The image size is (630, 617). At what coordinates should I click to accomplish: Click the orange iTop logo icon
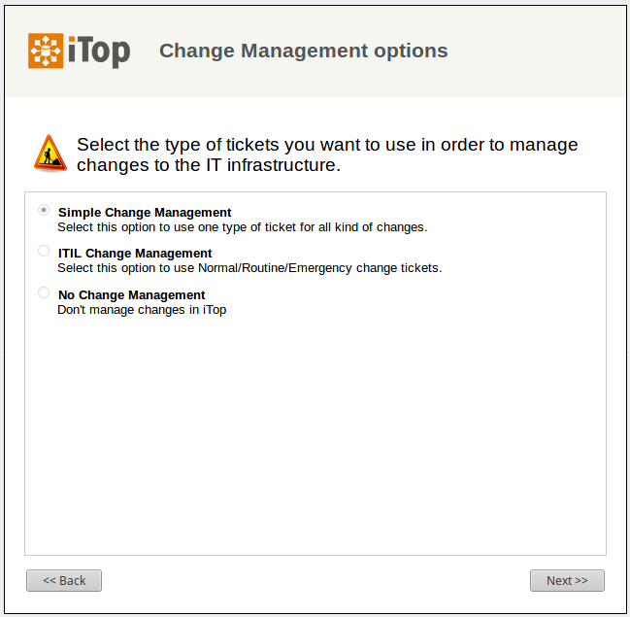point(46,51)
